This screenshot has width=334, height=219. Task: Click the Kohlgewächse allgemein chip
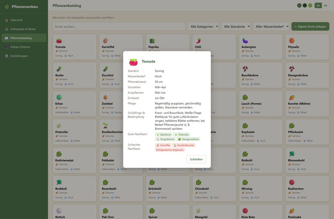tap(170, 150)
